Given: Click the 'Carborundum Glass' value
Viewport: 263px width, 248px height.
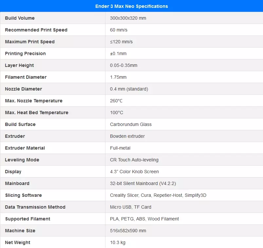Looking at the screenshot, I should coord(131,124).
